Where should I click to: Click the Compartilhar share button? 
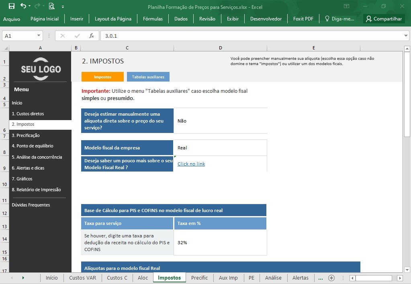click(x=384, y=18)
